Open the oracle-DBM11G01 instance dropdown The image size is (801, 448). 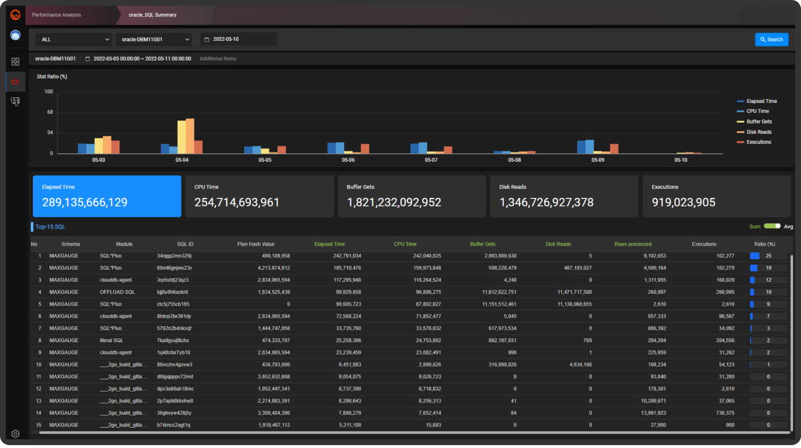[x=154, y=40]
